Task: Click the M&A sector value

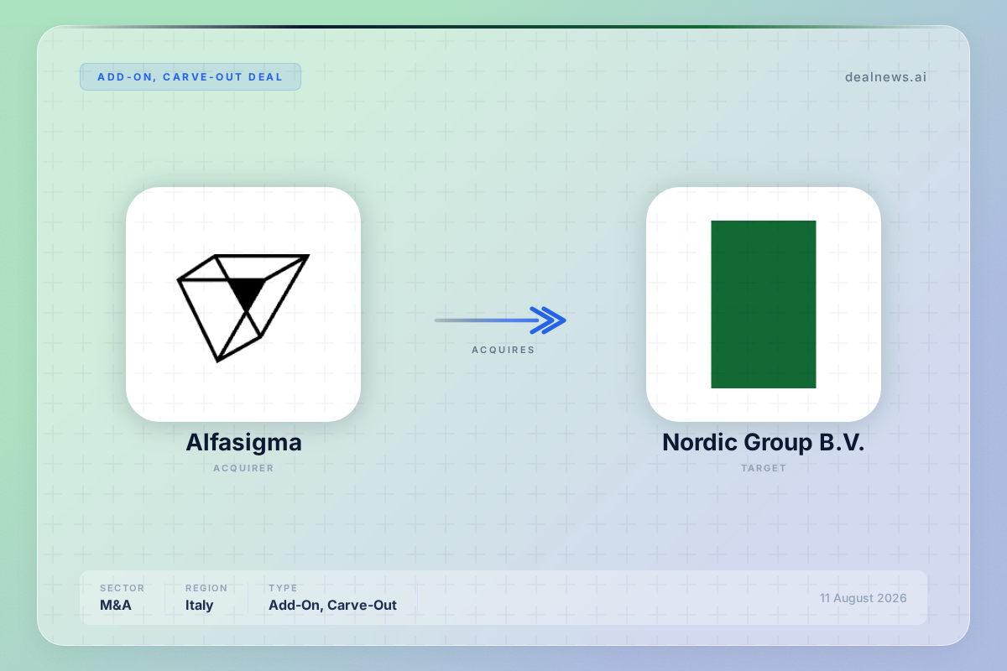Action: coord(115,605)
